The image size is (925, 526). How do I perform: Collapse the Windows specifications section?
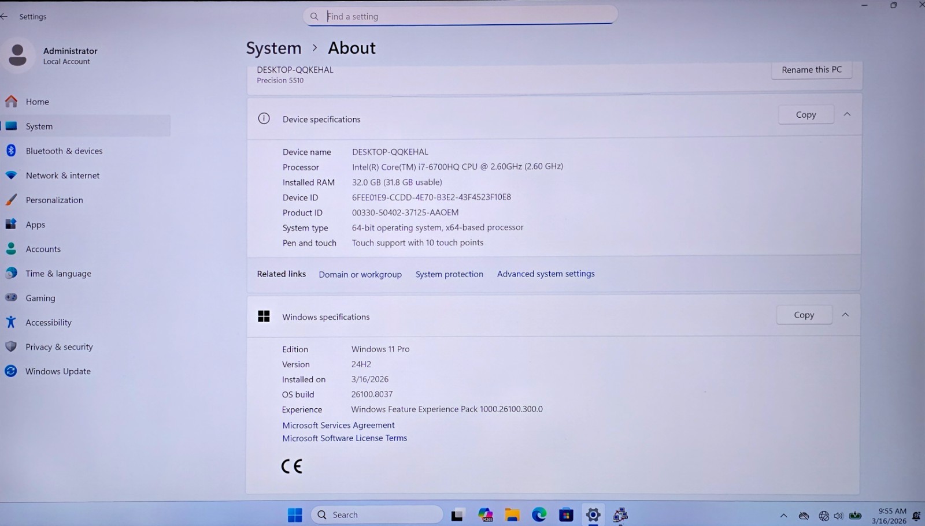point(845,315)
